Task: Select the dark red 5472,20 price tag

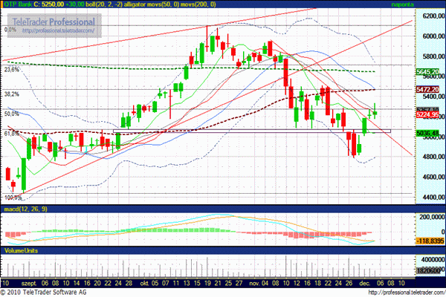Action: [x=427, y=88]
